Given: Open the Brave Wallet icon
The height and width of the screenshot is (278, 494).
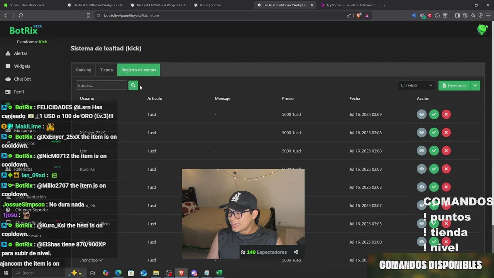Looking at the screenshot, I should 465,15.
